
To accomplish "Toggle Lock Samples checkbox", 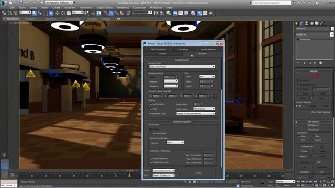I will point(151,104).
